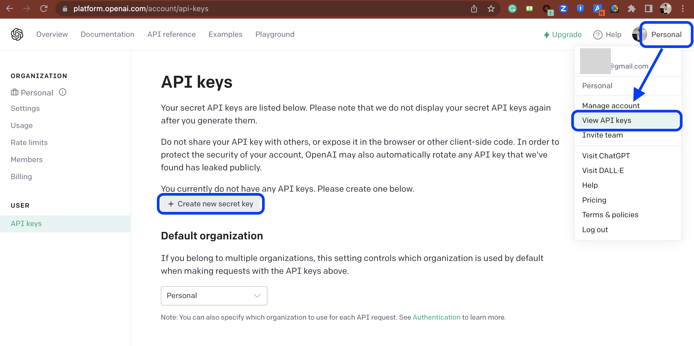The height and width of the screenshot is (346, 694).
Task: Click the share icon in address bar
Action: tap(474, 9)
